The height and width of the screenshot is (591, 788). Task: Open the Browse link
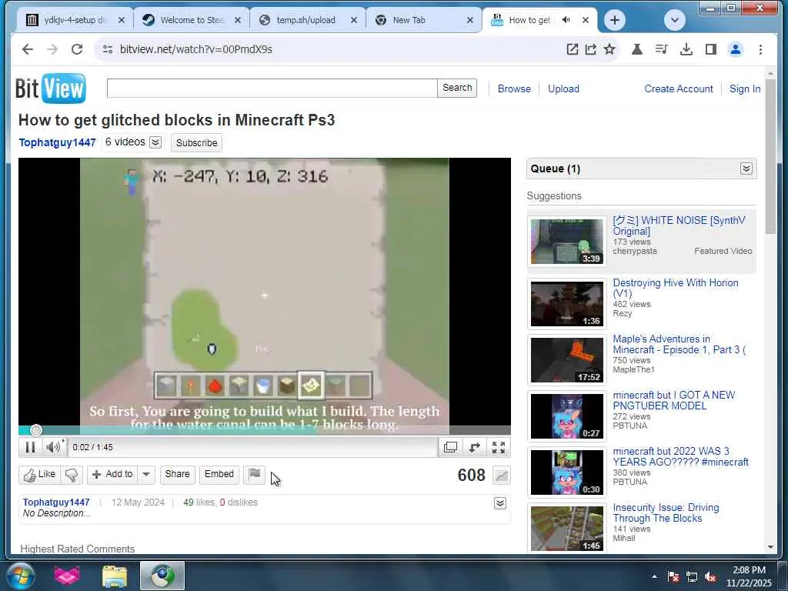point(514,89)
